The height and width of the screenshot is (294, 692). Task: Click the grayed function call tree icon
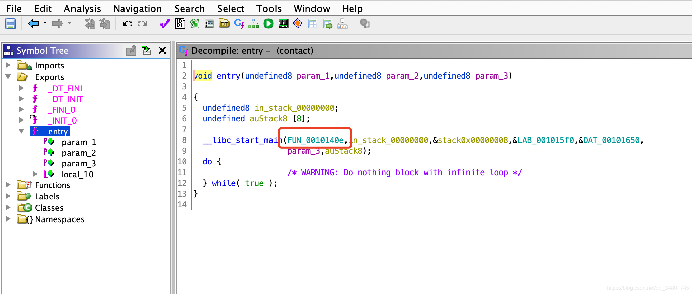pos(342,23)
